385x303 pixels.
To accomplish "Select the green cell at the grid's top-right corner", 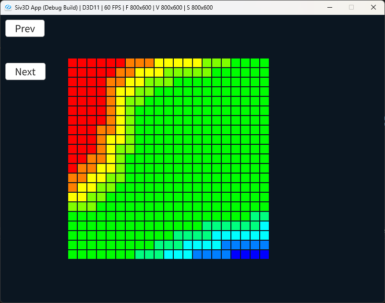I will [265, 63].
